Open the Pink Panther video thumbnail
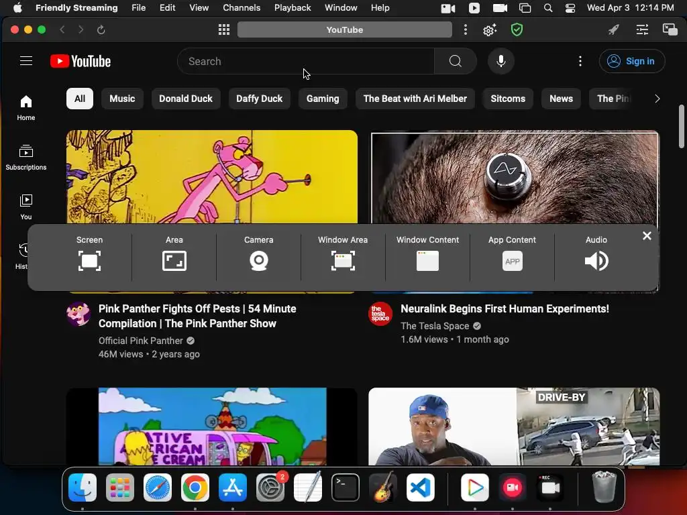 211,177
